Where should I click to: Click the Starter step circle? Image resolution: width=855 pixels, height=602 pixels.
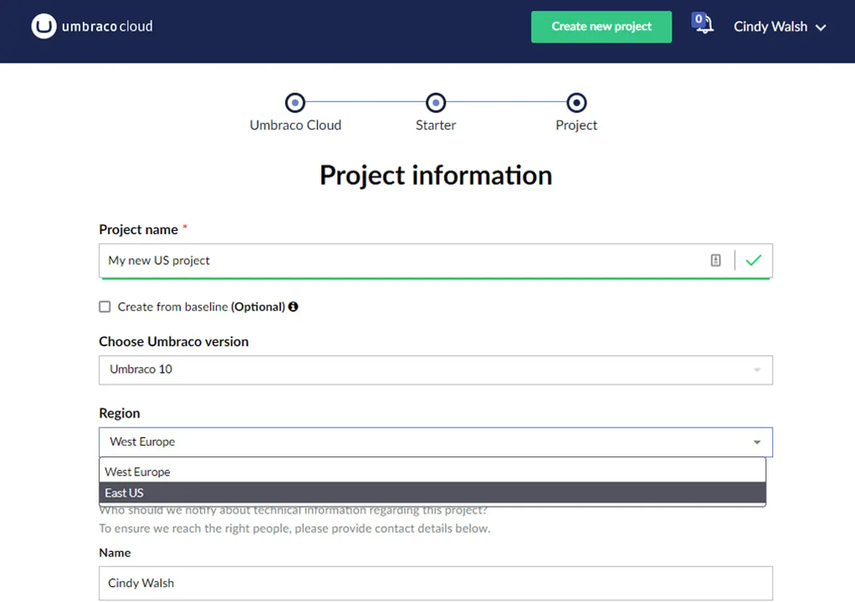[x=436, y=102]
